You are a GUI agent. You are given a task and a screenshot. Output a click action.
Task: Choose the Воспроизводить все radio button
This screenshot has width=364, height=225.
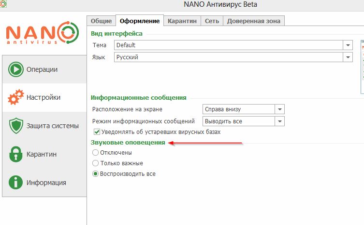point(96,174)
